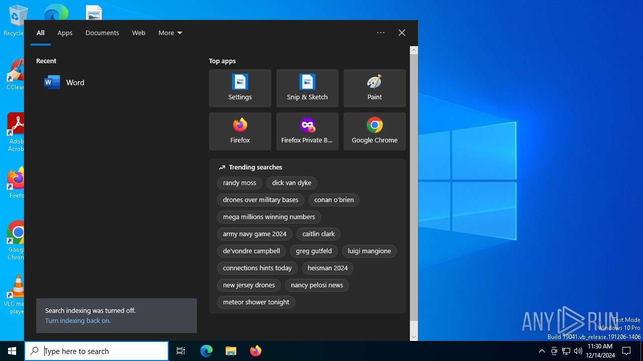Open Firefox Private Browsing tile
The image size is (643, 361).
(x=307, y=131)
